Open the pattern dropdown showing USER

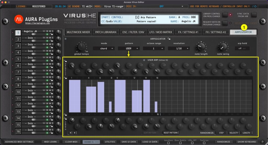coord(129,48)
